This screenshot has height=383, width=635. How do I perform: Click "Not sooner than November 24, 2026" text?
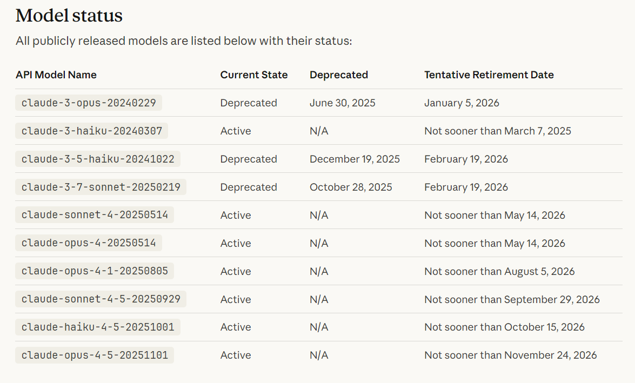(x=511, y=355)
